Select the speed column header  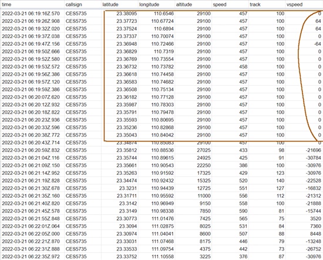(230, 5)
